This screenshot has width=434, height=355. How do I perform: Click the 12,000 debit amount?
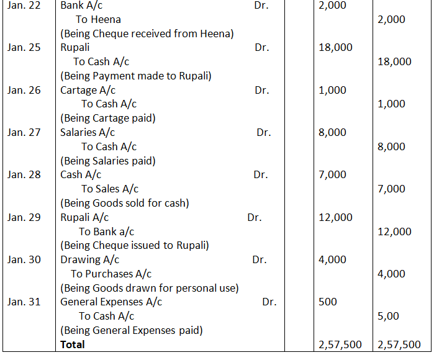pyautogui.click(x=335, y=217)
